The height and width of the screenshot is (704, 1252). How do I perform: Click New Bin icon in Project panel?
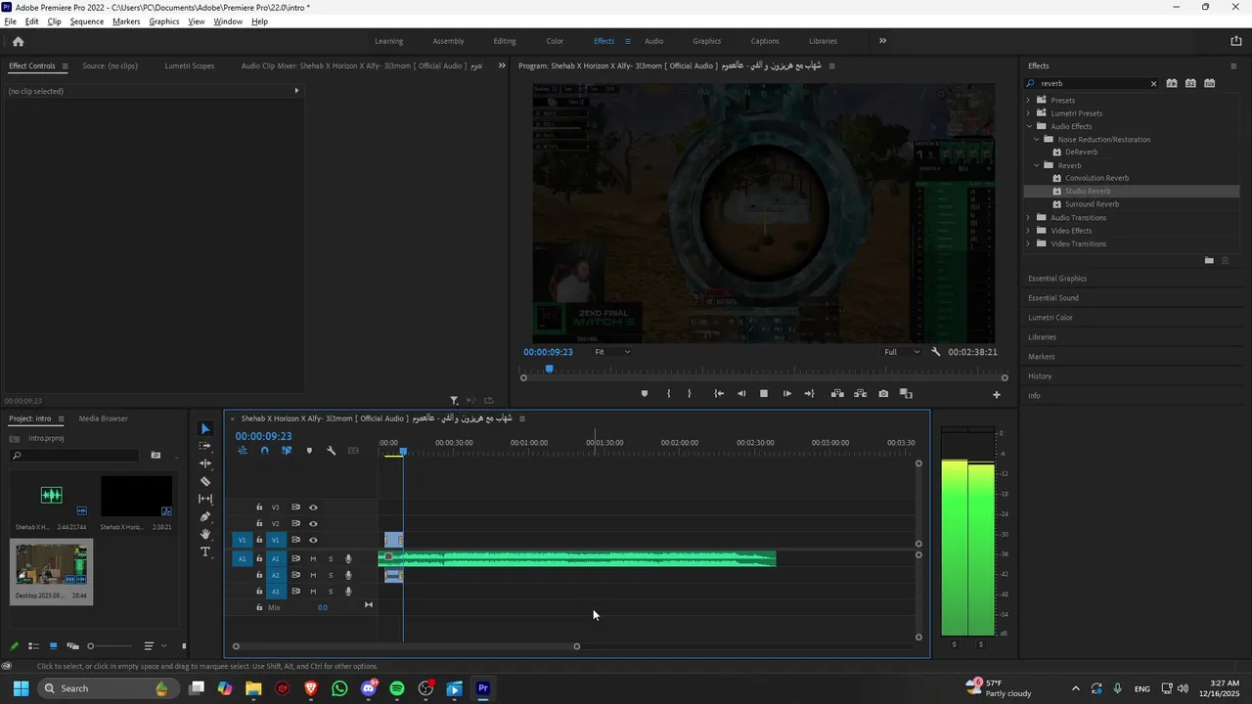click(156, 456)
